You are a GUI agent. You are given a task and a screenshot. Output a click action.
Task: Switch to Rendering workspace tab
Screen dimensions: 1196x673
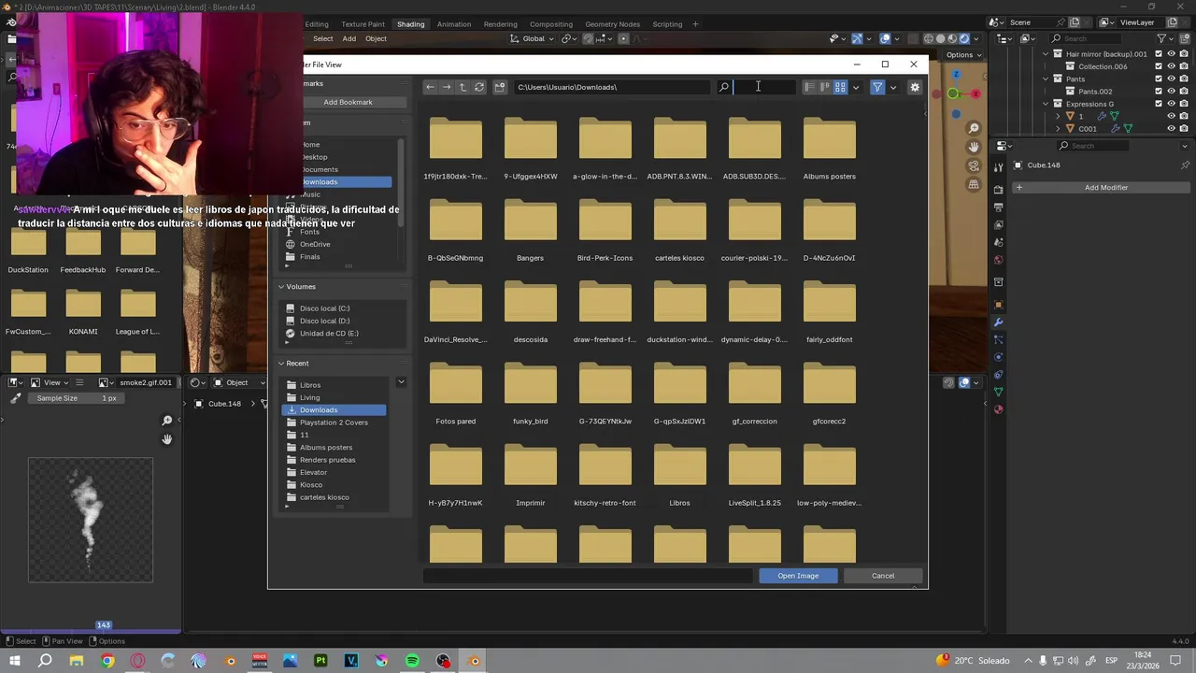(500, 24)
